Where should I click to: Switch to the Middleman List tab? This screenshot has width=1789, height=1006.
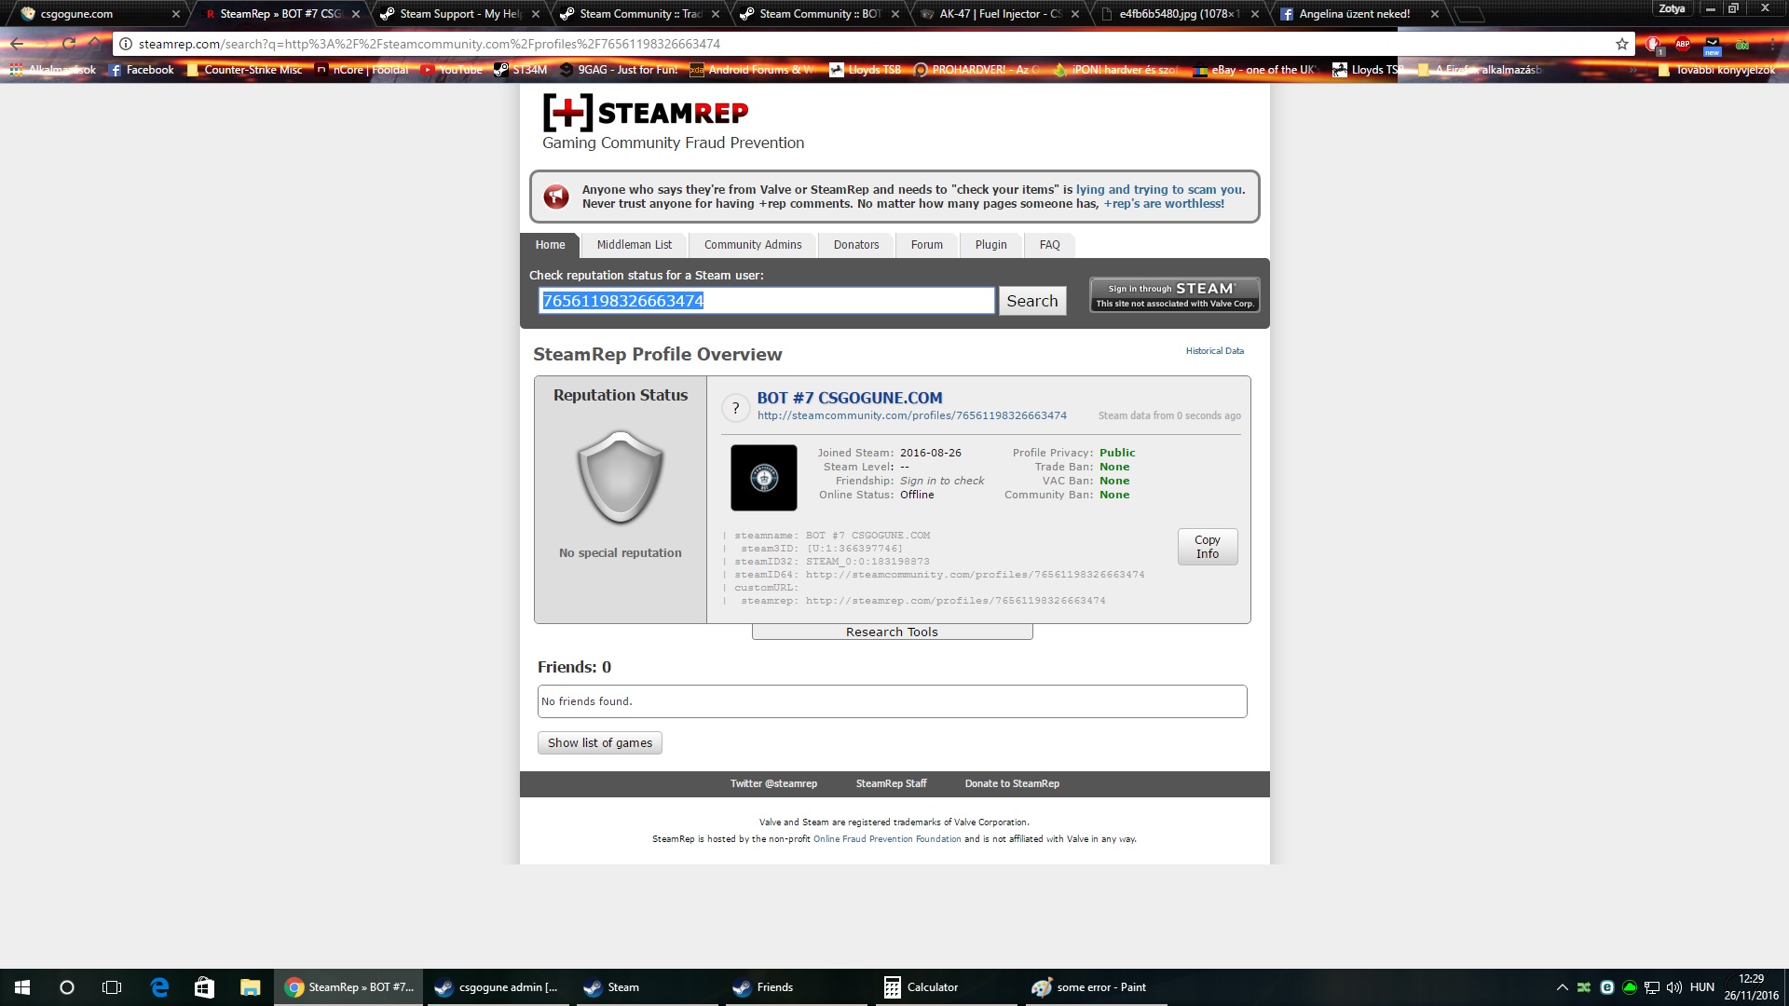pyautogui.click(x=634, y=245)
